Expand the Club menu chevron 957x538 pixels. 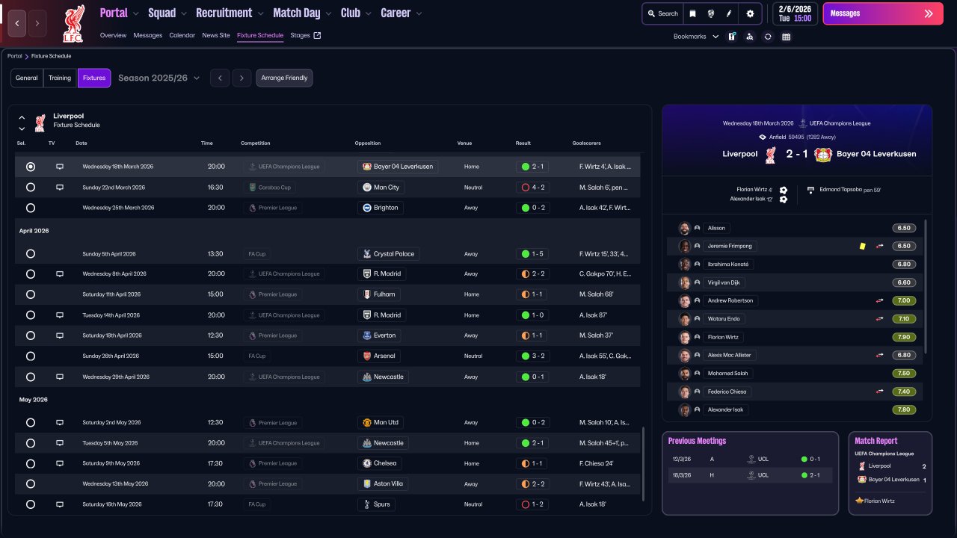(x=369, y=13)
